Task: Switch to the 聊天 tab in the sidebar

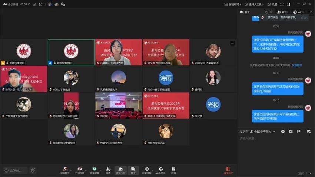Action: point(245,12)
